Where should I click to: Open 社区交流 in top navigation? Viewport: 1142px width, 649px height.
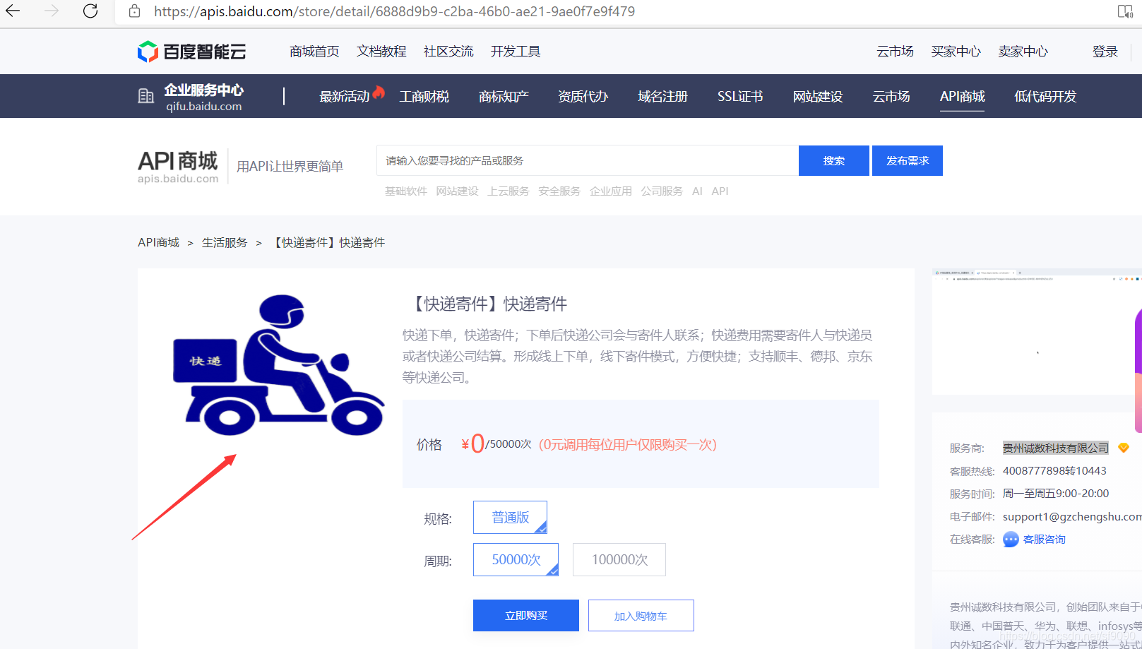tap(448, 52)
